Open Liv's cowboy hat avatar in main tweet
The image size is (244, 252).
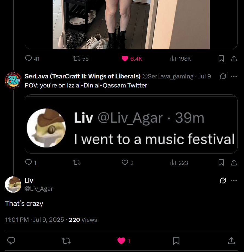pyautogui.click(x=13, y=185)
